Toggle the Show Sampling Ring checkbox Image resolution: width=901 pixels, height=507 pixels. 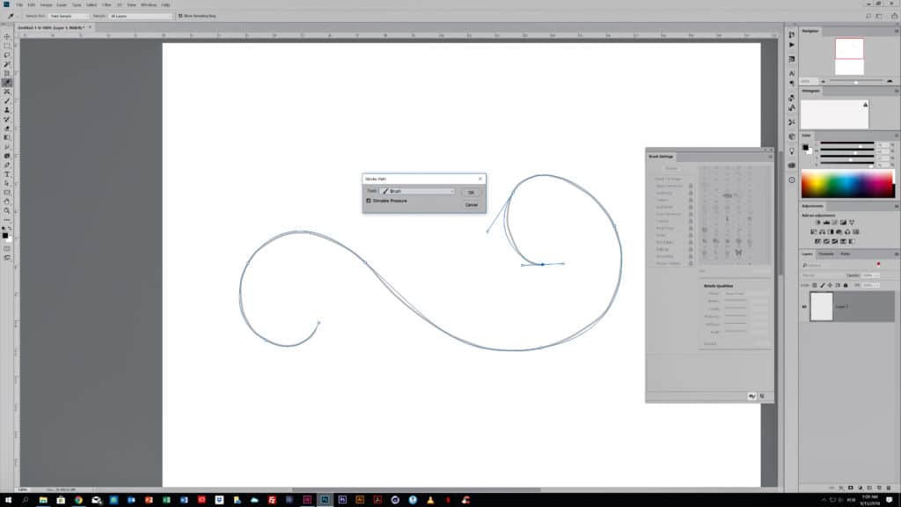(x=180, y=16)
